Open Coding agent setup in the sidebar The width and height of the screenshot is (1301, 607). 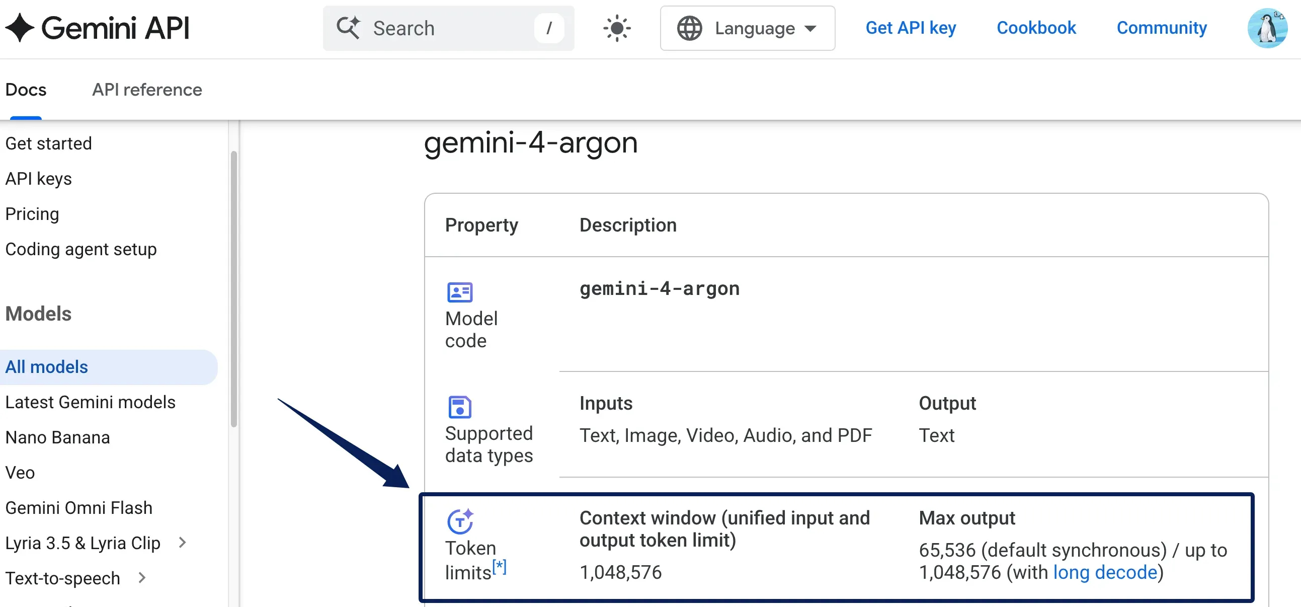click(81, 249)
